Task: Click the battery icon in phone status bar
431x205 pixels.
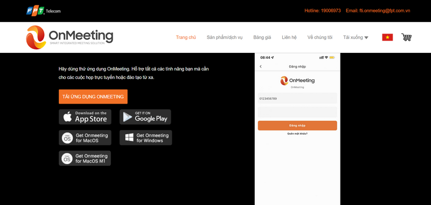Action: (332, 58)
